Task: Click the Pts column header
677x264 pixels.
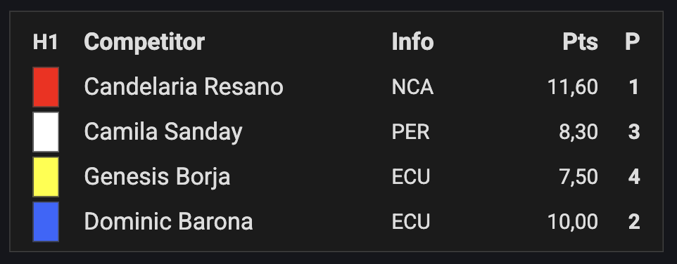Action: pos(581,42)
